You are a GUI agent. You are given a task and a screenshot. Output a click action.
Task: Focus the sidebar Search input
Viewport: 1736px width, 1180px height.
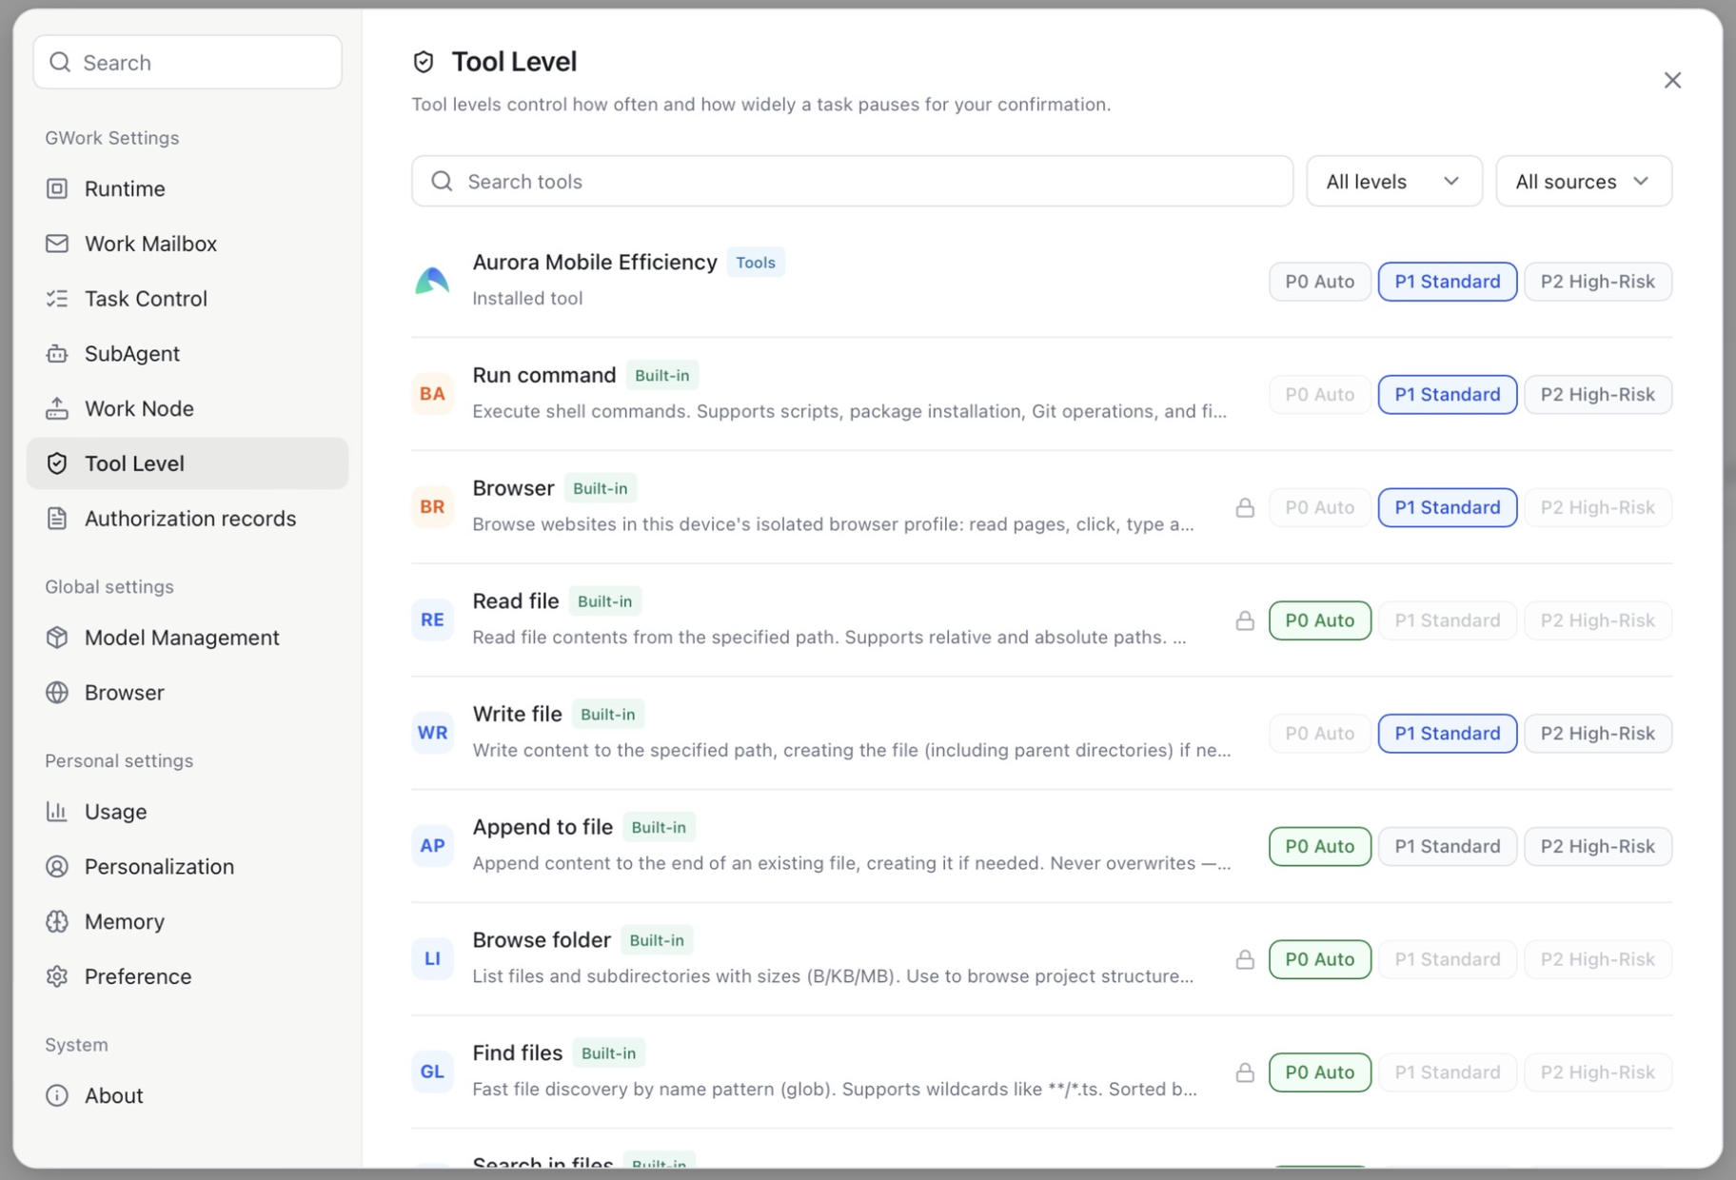[187, 62]
